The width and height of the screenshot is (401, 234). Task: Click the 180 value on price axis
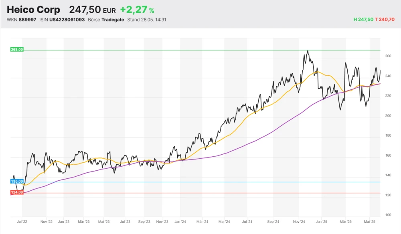pyautogui.click(x=387, y=136)
